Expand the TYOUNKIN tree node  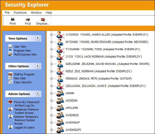coord(51,49)
